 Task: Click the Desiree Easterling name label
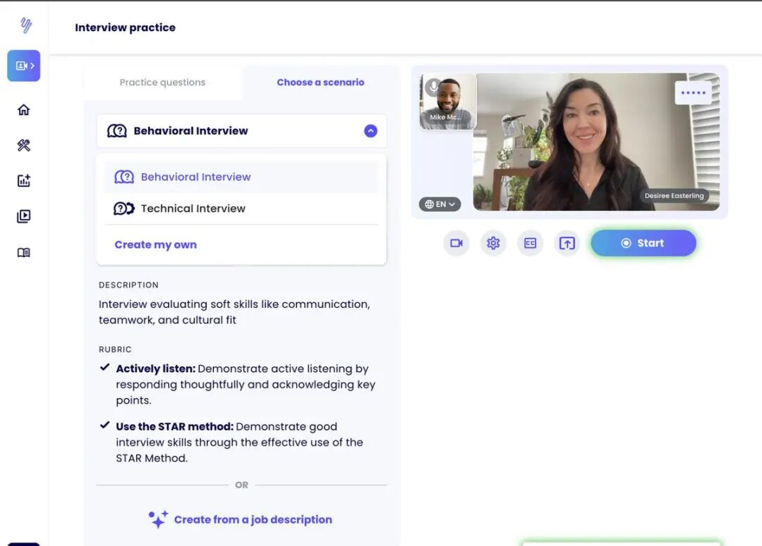pos(674,196)
